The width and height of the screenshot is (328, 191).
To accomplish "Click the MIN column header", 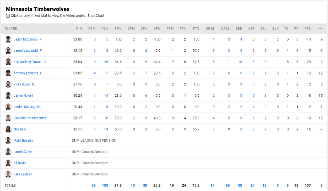I will 79,28.
